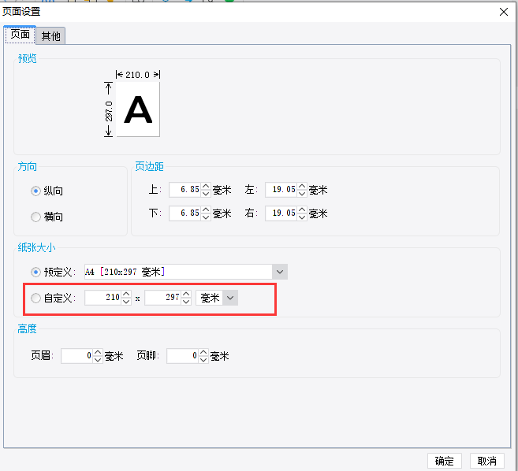518x471 pixels.
Task: Increase custom height 297 with up arrow
Action: click(x=186, y=294)
